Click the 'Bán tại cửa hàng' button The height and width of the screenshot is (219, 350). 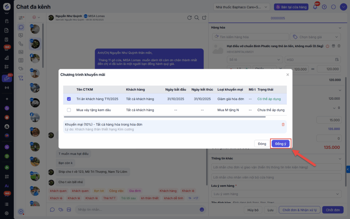[291, 7]
